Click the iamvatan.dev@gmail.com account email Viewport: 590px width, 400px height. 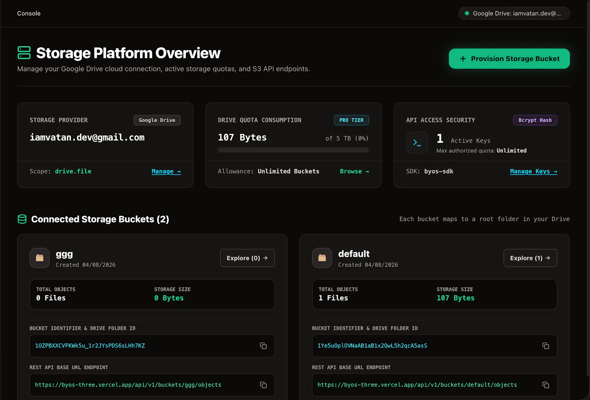87,138
